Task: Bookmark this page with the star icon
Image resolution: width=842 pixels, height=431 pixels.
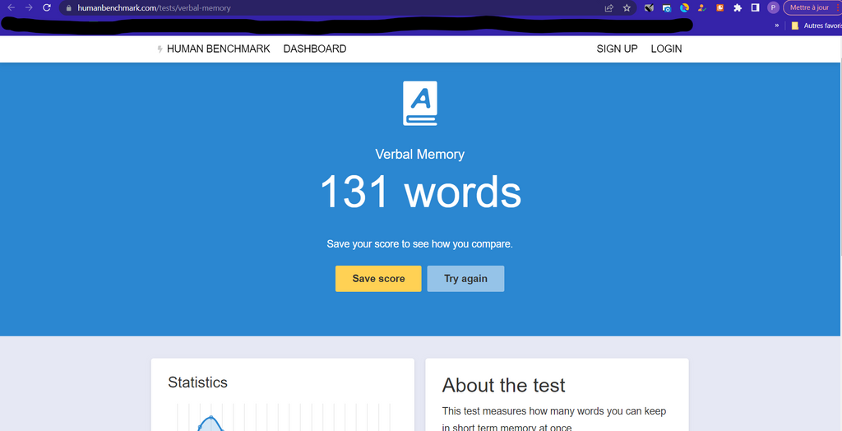Action: (x=627, y=7)
